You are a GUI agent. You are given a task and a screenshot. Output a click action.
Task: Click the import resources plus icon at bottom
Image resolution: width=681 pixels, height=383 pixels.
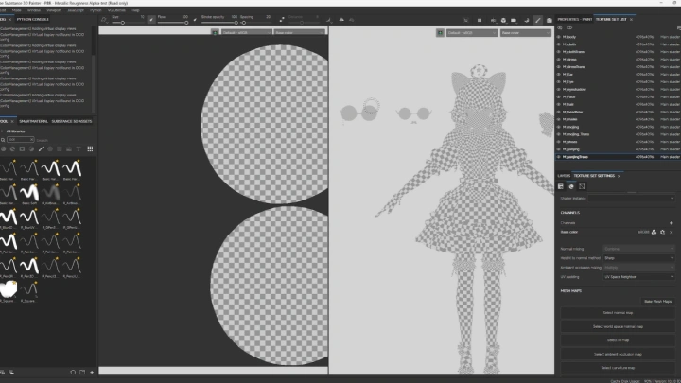coord(92,373)
